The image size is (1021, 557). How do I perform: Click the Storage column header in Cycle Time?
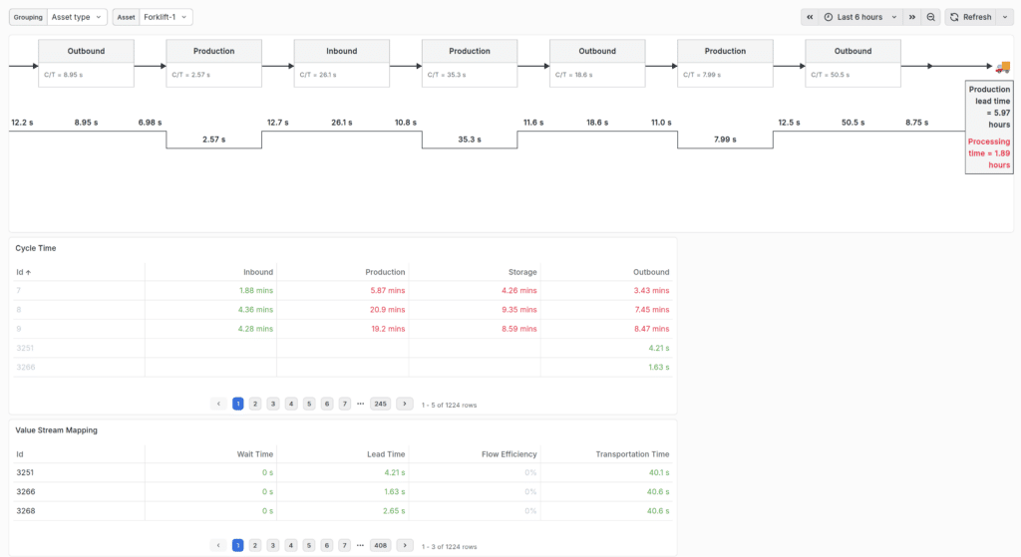tap(522, 272)
